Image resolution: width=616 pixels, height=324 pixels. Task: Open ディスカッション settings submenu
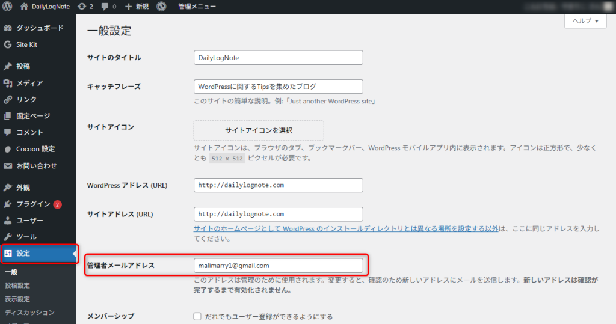29,313
